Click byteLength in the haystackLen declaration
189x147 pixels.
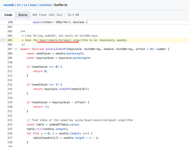81,58
